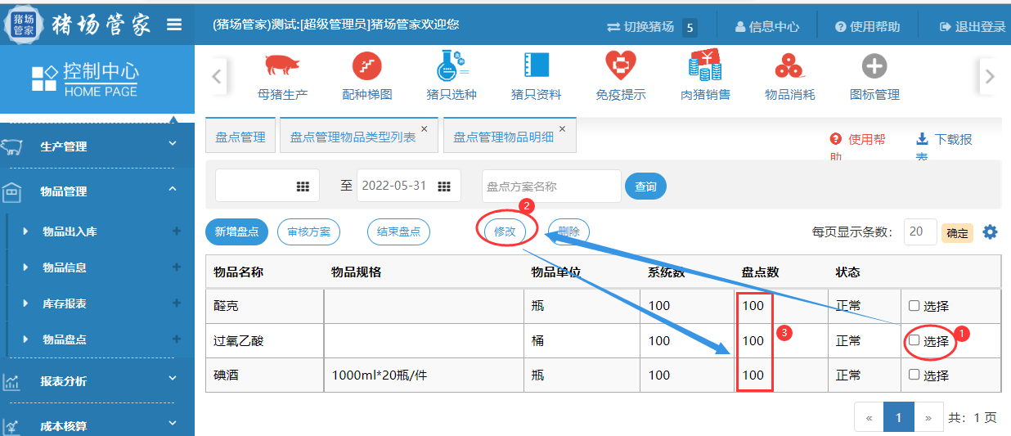The height and width of the screenshot is (436, 1011).
Task: Open start date calendar grid icon
Action: click(x=303, y=187)
